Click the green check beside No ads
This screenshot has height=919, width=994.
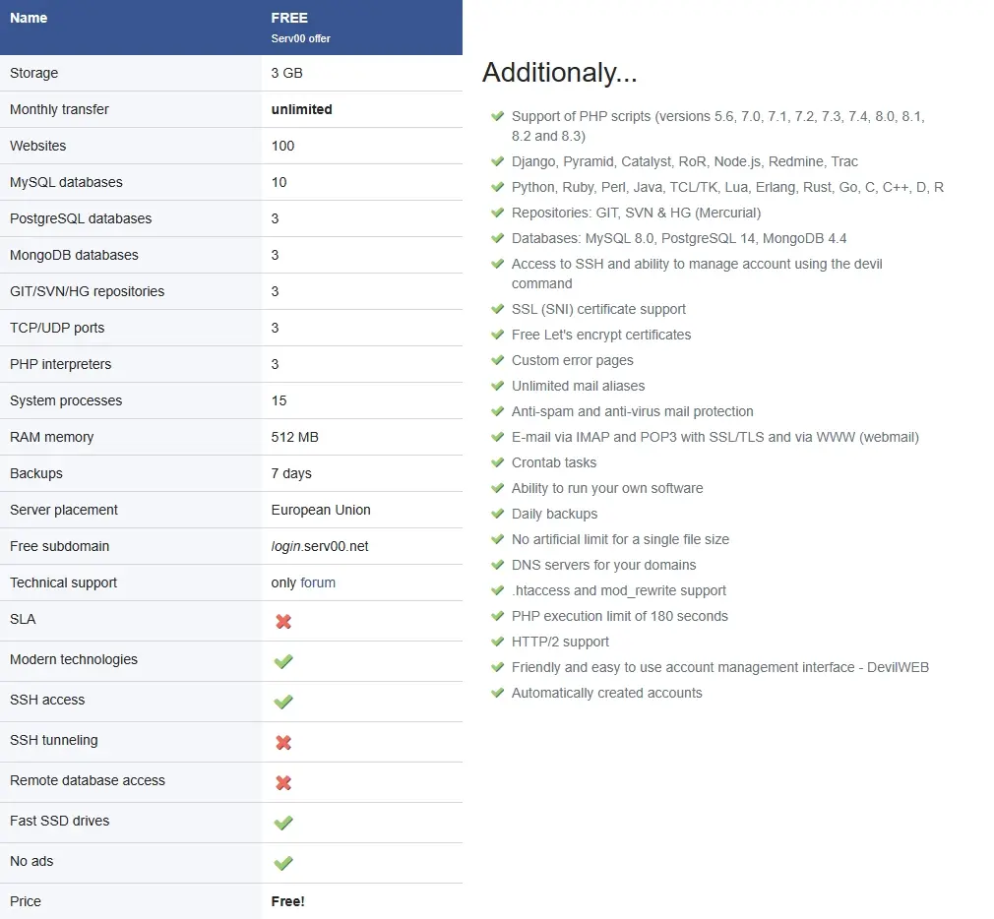(283, 864)
